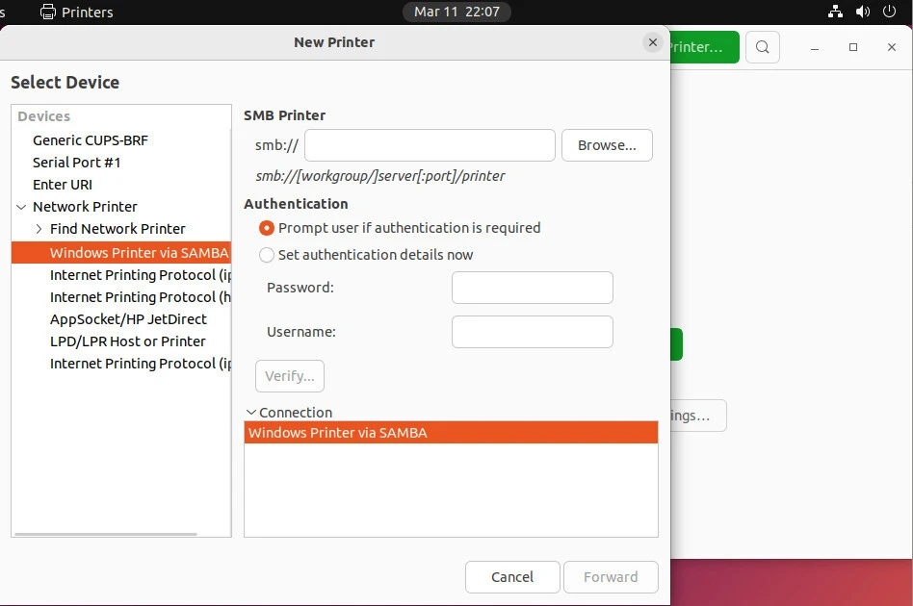Expand the Find Network Printer item
913x606 pixels.
[x=39, y=229]
